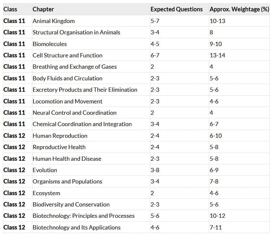Screen dimensions: 273x235
Task: Click Breathing and Exchange of Gases text
Action: coord(74,67)
